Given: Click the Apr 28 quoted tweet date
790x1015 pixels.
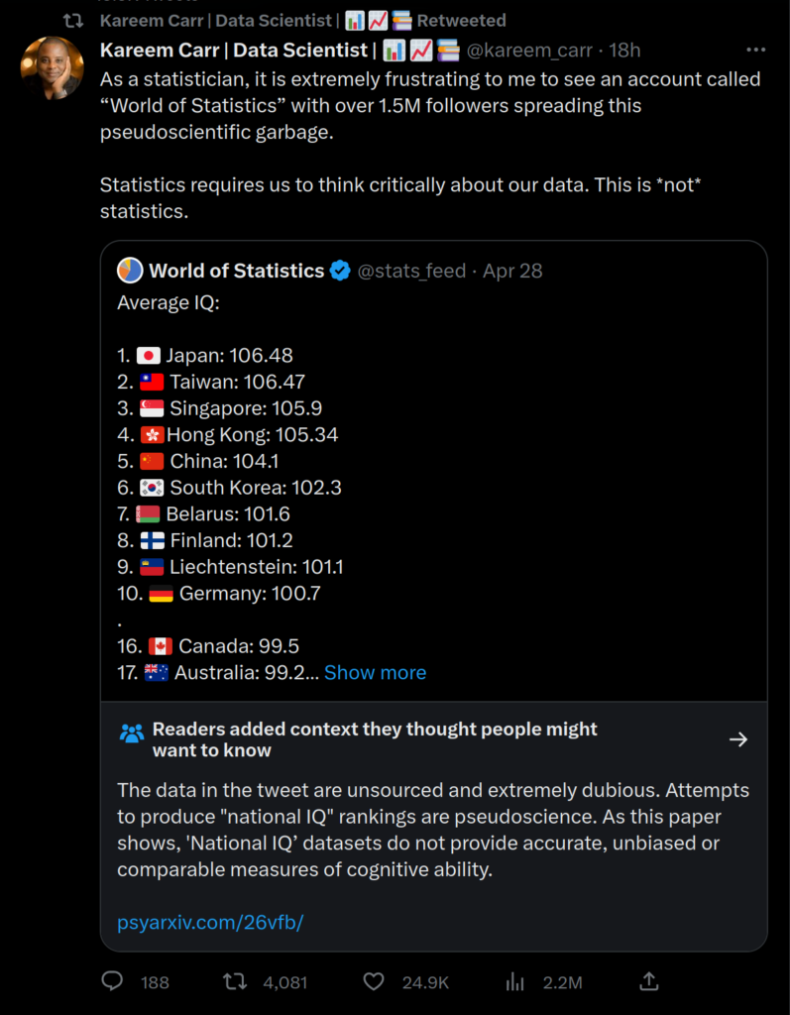Looking at the screenshot, I should (512, 271).
